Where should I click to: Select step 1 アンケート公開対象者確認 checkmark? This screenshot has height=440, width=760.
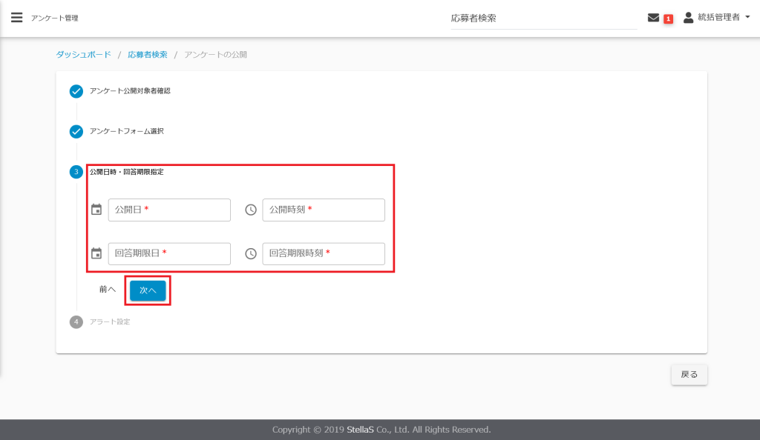pyautogui.click(x=76, y=91)
